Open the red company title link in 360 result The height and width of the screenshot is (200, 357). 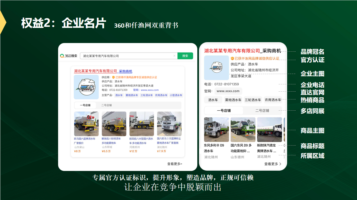[95, 71]
